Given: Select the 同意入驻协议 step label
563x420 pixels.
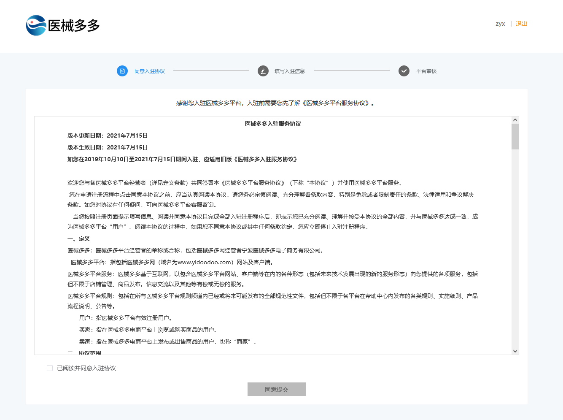Looking at the screenshot, I should tap(150, 71).
